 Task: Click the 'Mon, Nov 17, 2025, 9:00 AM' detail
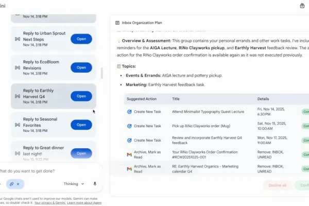point(272,141)
